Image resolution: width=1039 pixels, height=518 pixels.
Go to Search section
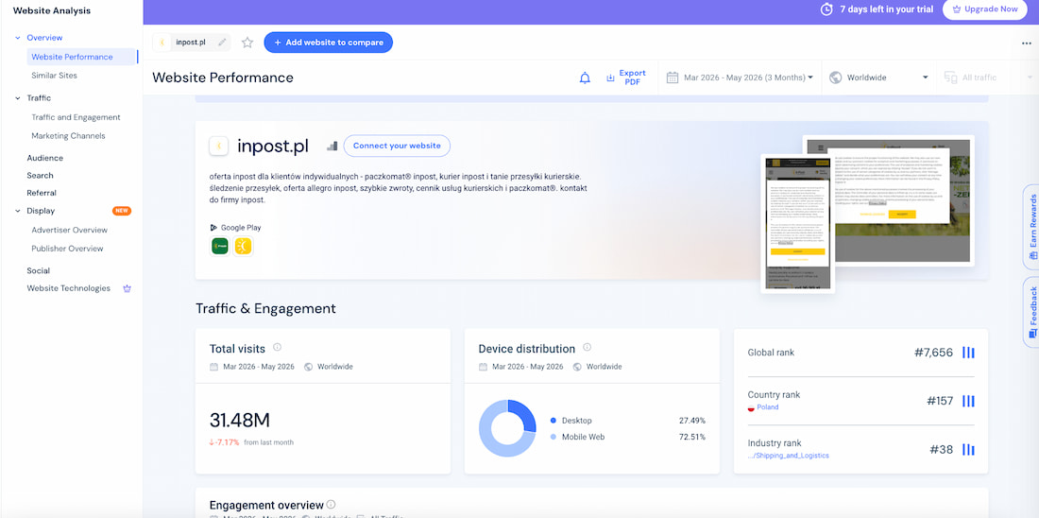click(40, 176)
